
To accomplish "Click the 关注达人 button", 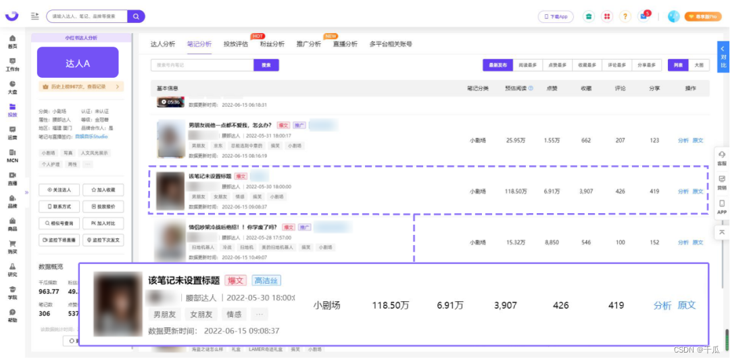I will pyautogui.click(x=59, y=189).
